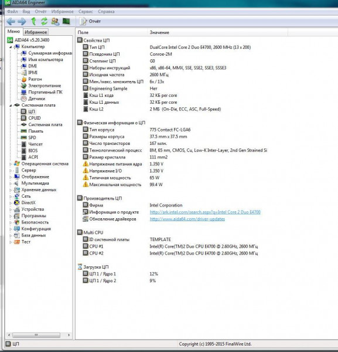The height and width of the screenshot is (352, 338).
Task: Select the База данных icon
Action: (x=17, y=235)
